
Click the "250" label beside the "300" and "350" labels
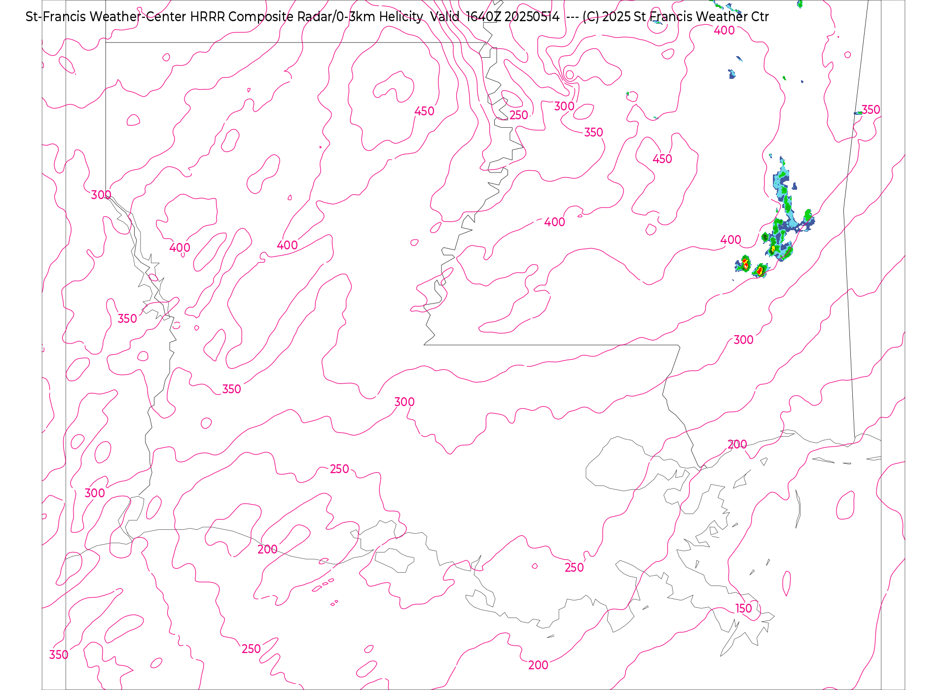point(518,115)
